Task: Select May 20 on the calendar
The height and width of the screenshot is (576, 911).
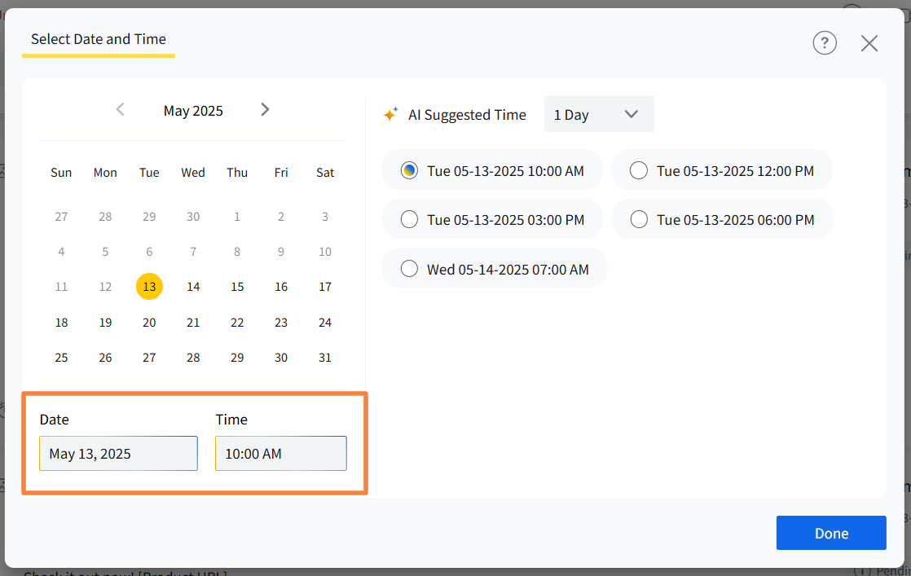Action: [x=149, y=323]
